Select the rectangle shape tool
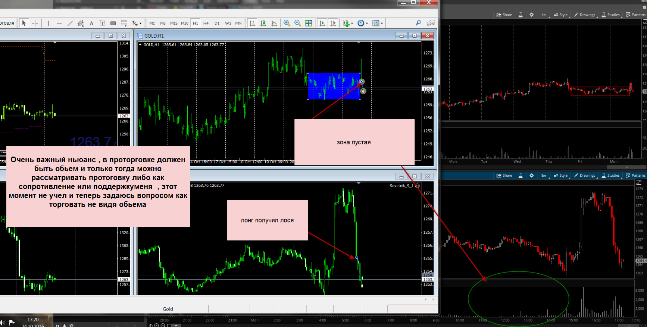647x327 pixels. click(x=113, y=23)
